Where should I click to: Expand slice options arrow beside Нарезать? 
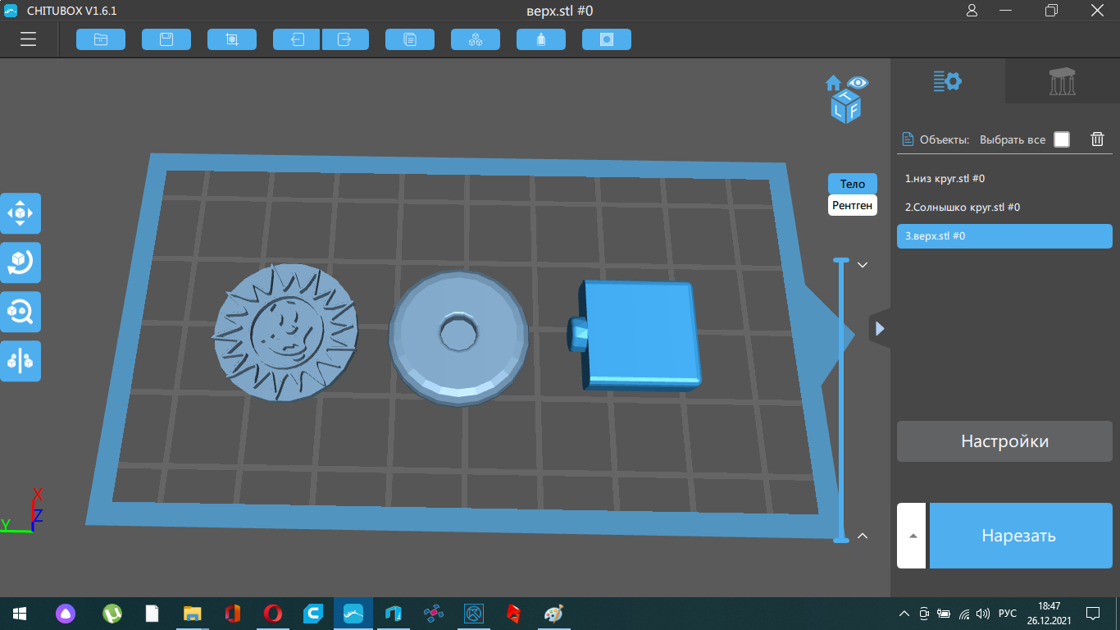pyautogui.click(x=913, y=536)
